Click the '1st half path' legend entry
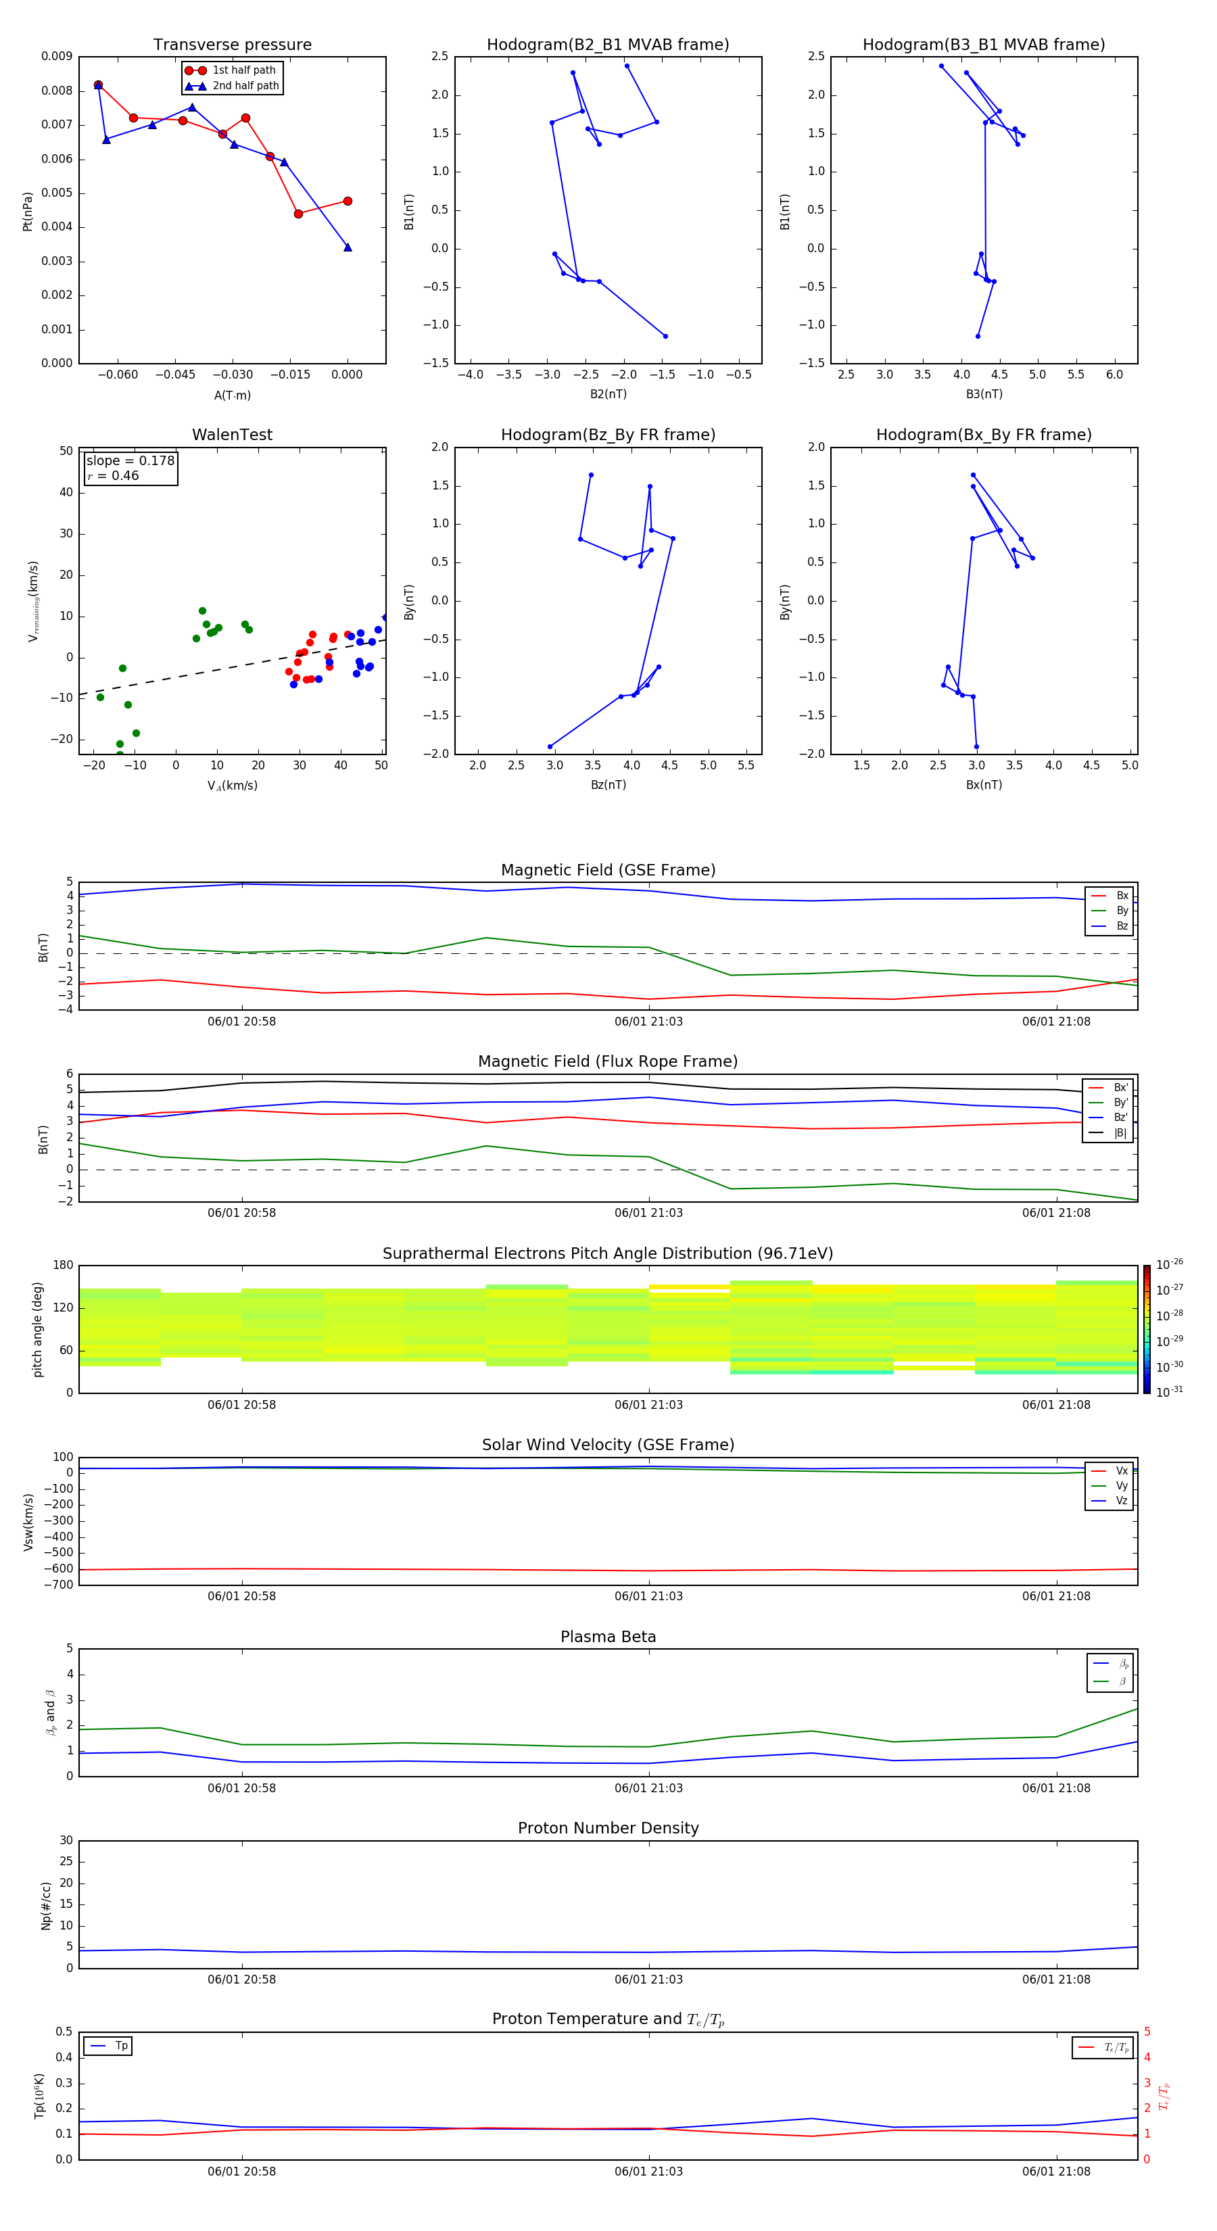This screenshot has height=2231, width=1217. (231, 70)
